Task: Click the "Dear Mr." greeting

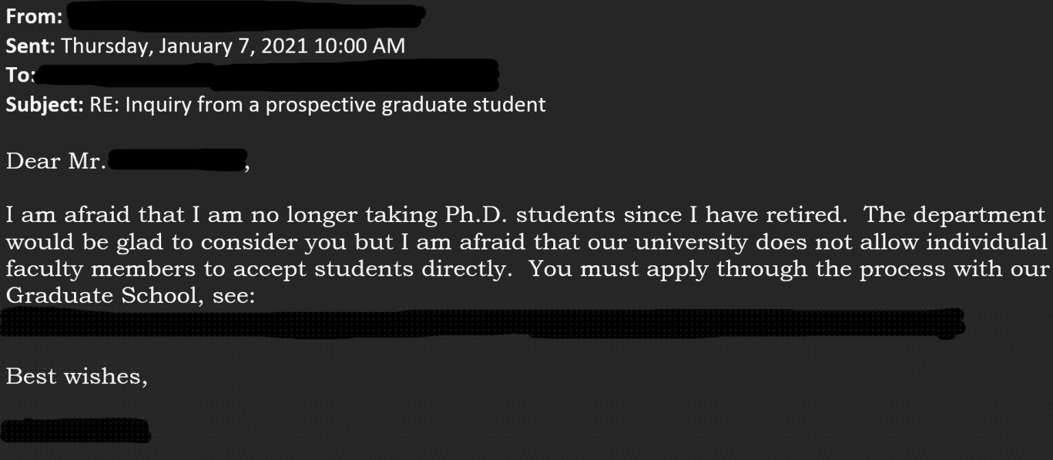Action: click(x=55, y=162)
